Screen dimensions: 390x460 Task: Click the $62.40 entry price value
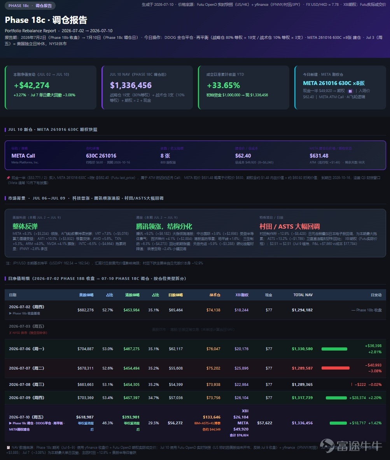coord(243,156)
